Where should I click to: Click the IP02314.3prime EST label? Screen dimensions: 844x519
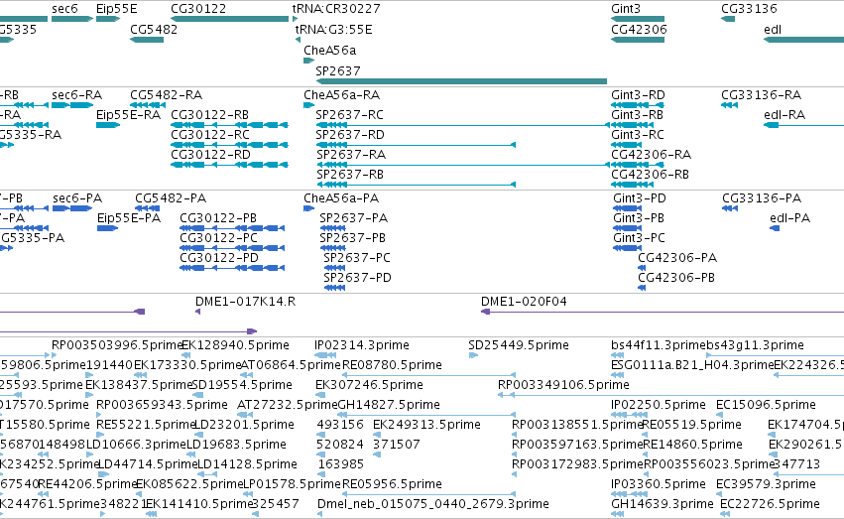point(362,345)
